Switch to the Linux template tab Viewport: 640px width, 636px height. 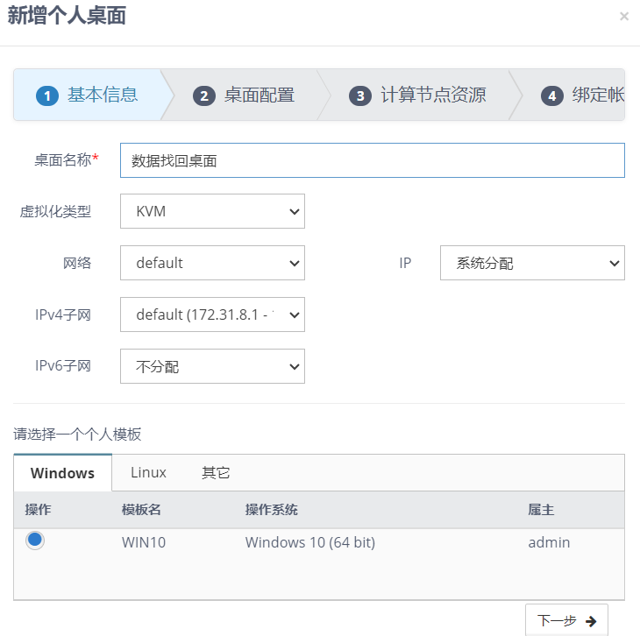point(148,472)
